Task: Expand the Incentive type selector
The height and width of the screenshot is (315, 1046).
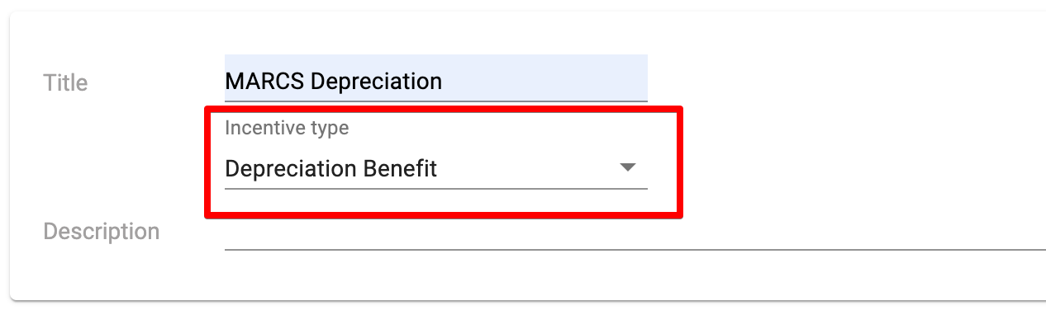Action: 436,169
